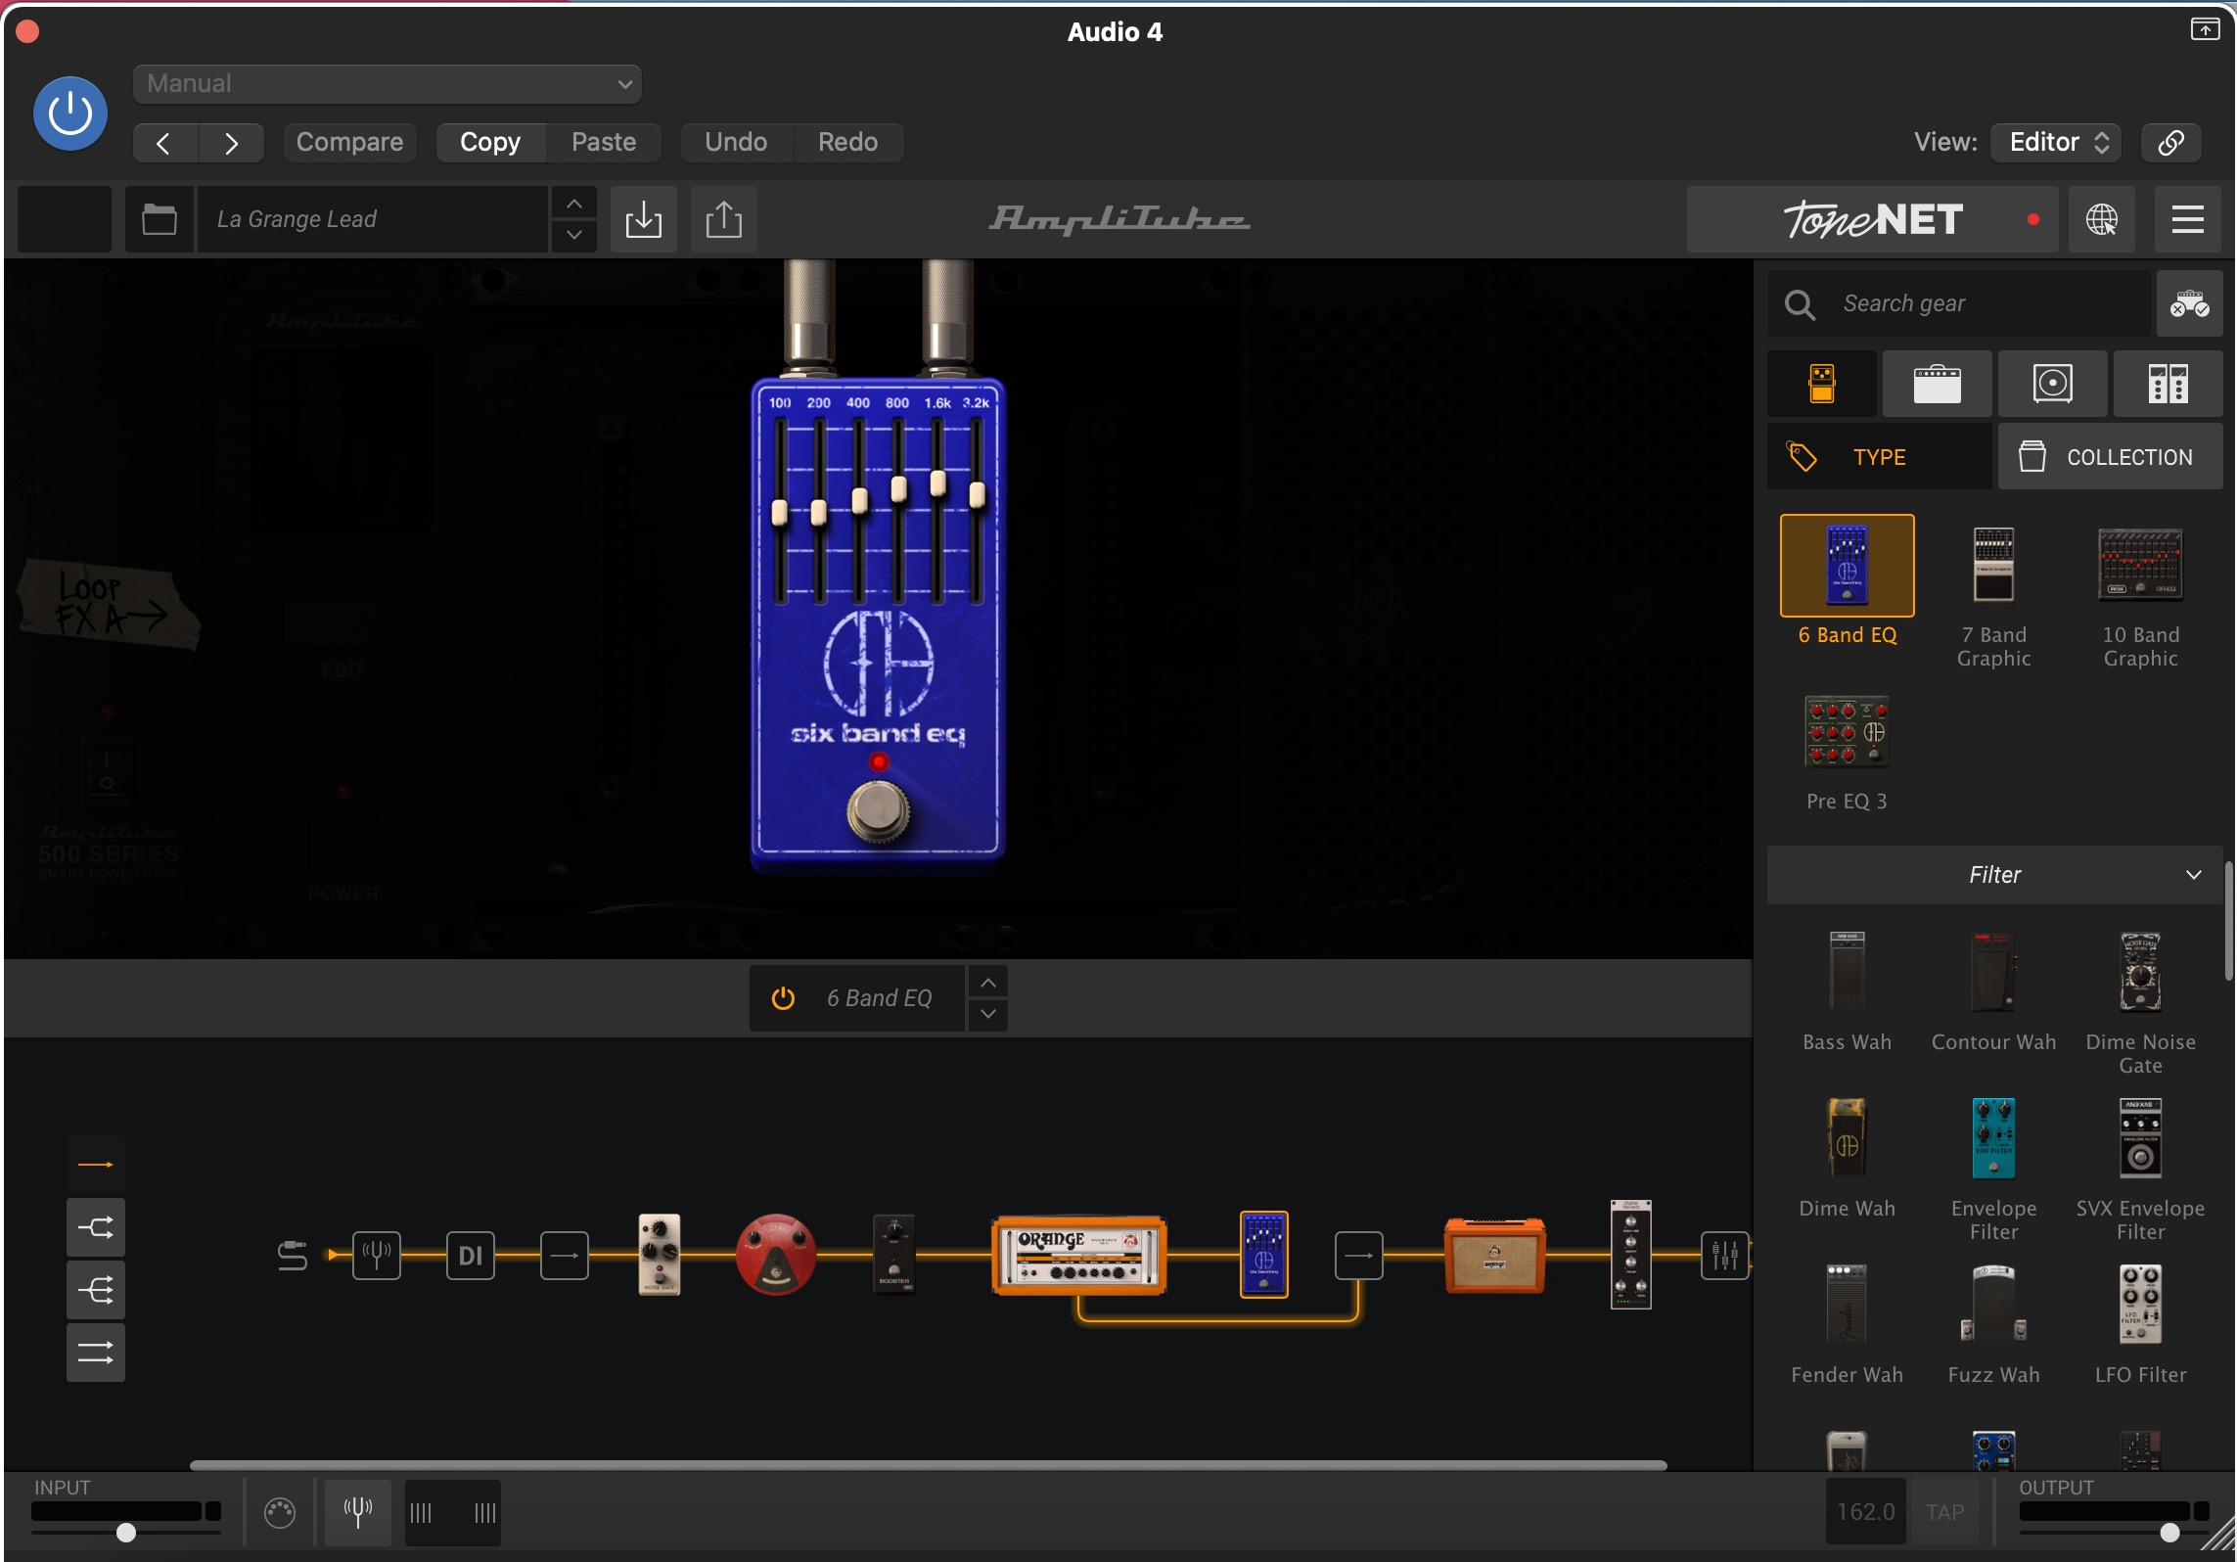Select the third signal routing layout
The width and height of the screenshot is (2237, 1562).
click(96, 1290)
